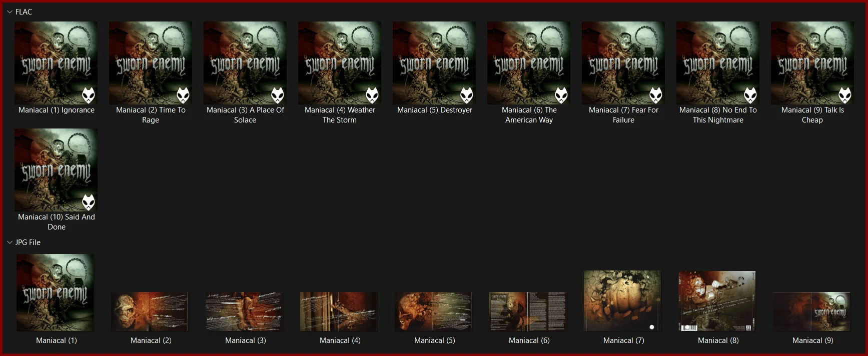Click file name 'Maniacal (9) Talk Is Cheap'
Image resolution: width=868 pixels, height=356 pixels.
pyautogui.click(x=812, y=115)
